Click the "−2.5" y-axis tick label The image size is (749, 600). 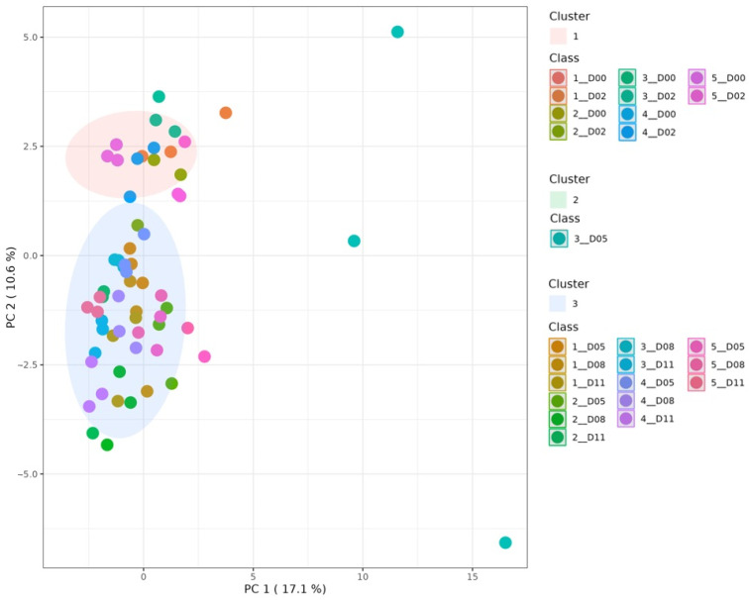27,364
